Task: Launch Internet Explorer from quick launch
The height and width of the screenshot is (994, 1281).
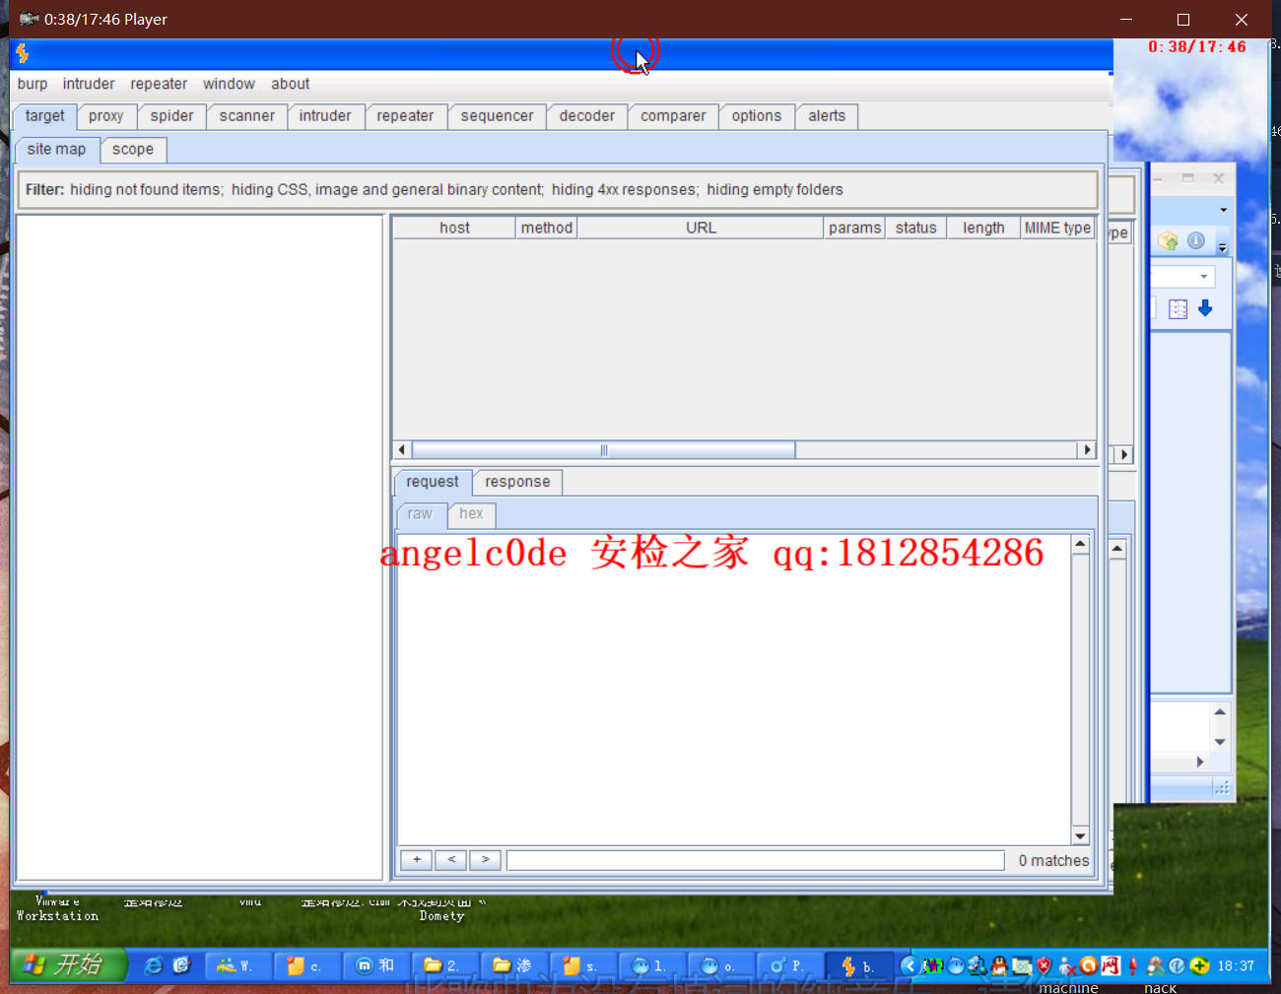Action: pyautogui.click(x=153, y=966)
